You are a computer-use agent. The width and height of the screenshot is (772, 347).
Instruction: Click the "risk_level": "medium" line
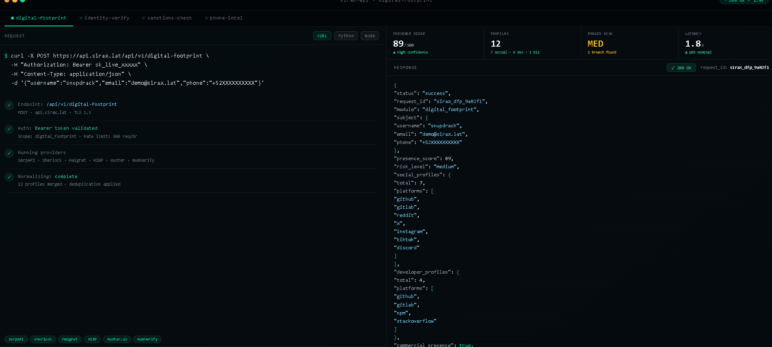(x=426, y=167)
